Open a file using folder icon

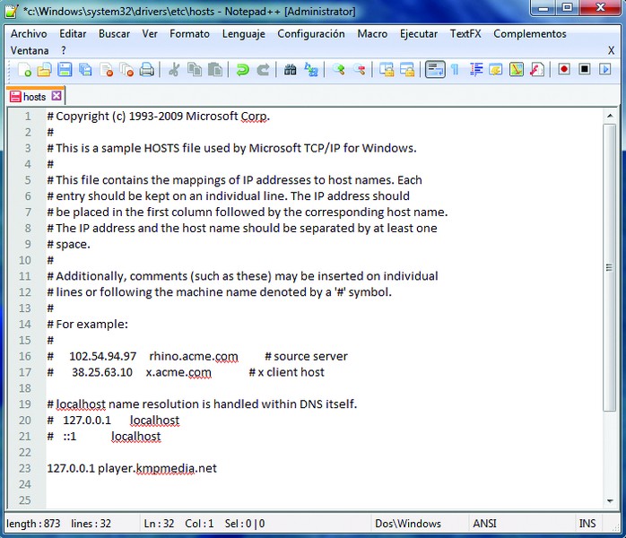44,70
